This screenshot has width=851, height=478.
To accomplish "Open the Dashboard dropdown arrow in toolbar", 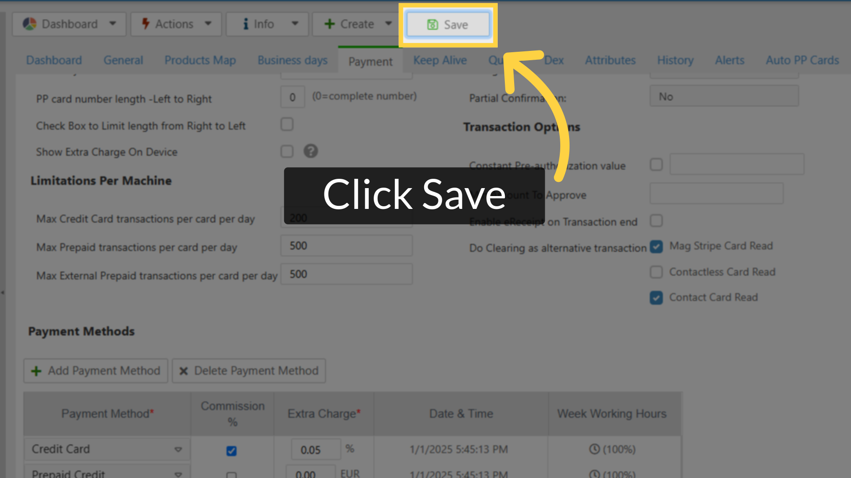I will click(x=113, y=23).
